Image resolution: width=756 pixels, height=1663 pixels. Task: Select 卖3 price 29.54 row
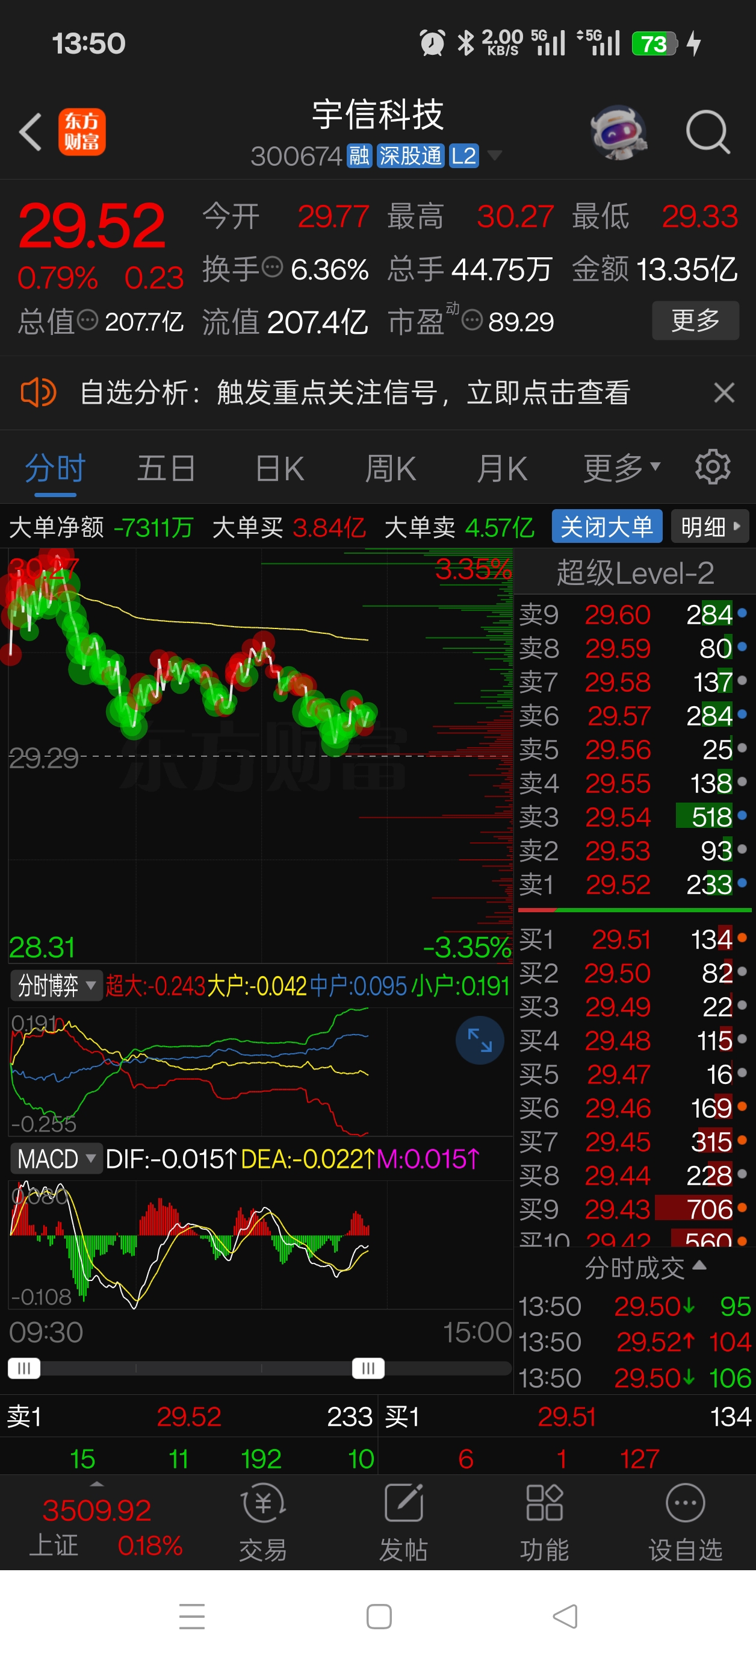tap(634, 816)
